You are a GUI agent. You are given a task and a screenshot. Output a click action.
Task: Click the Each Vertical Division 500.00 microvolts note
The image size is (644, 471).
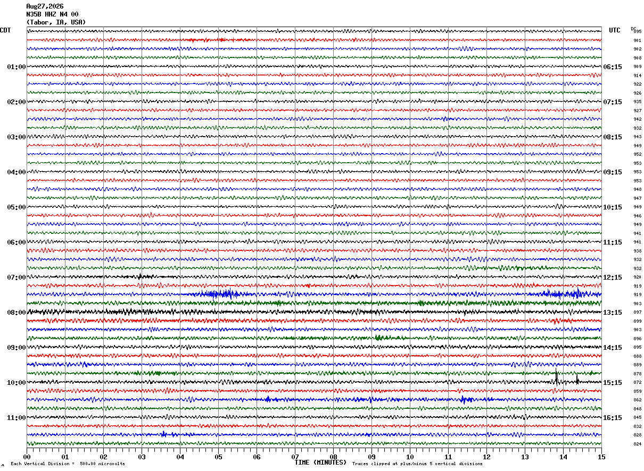[68, 464]
